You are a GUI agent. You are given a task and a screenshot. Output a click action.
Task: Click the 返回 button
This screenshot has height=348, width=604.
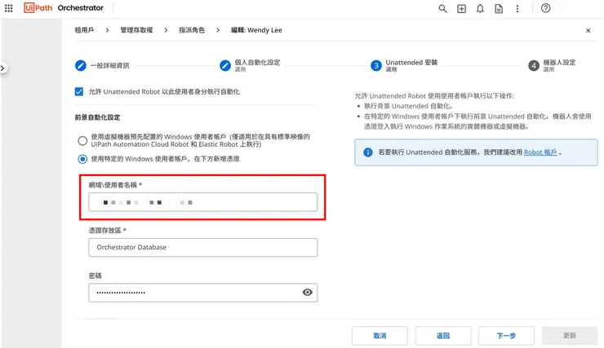[443, 336]
